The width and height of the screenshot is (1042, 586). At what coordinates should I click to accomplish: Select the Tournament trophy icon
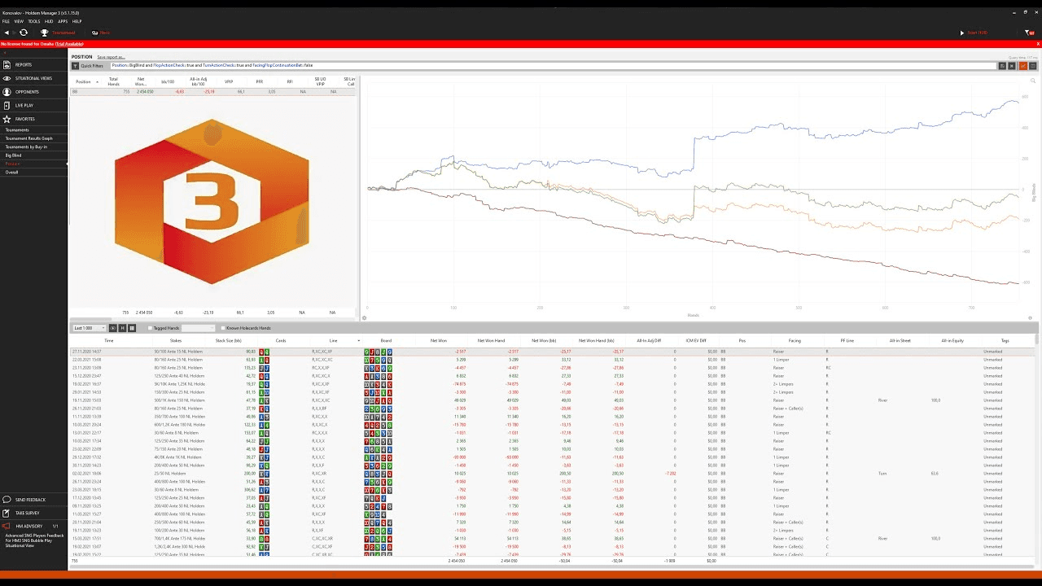click(45, 33)
